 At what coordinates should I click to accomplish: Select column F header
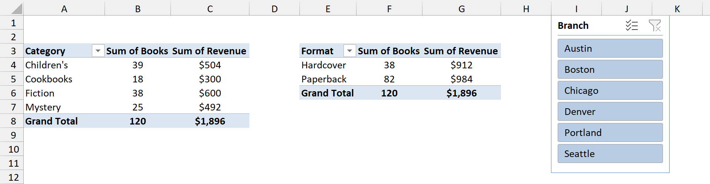click(389, 8)
